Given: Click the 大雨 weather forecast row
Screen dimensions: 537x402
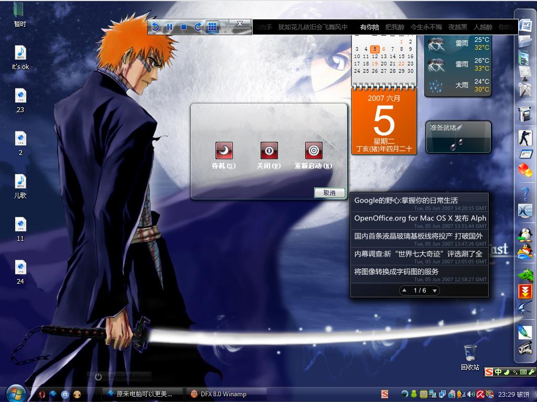Looking at the screenshot, I should (x=458, y=85).
